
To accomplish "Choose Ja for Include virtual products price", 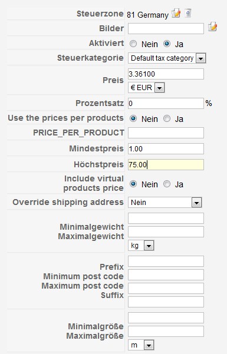I will (x=167, y=184).
